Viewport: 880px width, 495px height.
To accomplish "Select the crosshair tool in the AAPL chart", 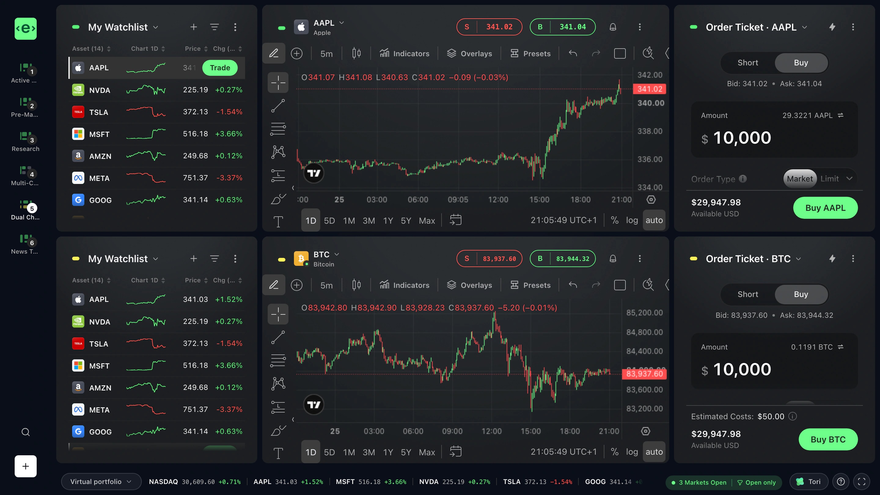I will pos(278,82).
